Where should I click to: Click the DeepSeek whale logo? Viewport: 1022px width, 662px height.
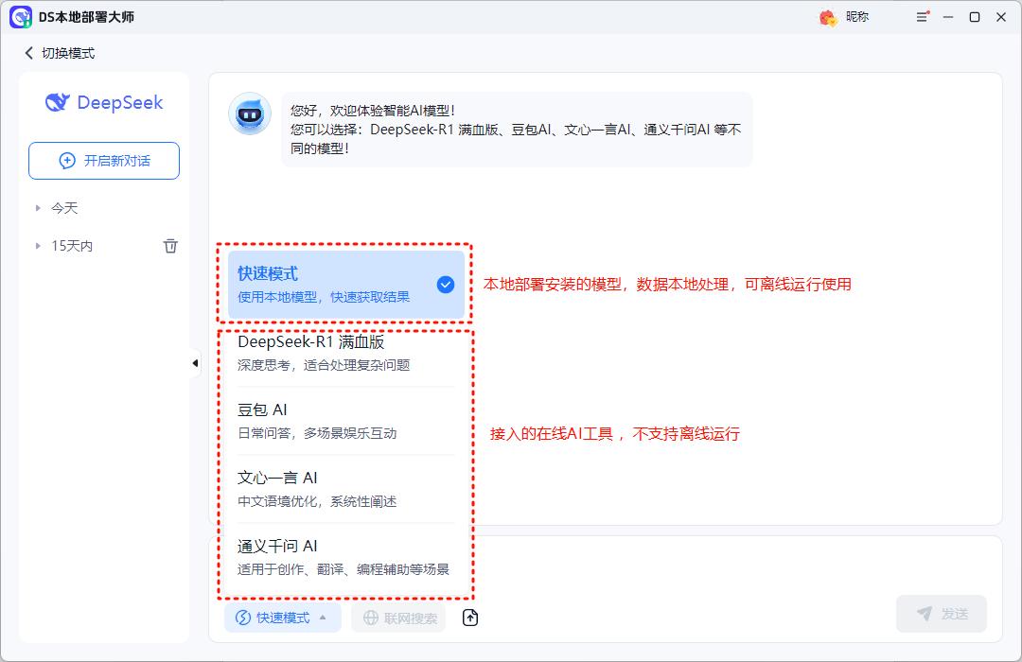[58, 102]
